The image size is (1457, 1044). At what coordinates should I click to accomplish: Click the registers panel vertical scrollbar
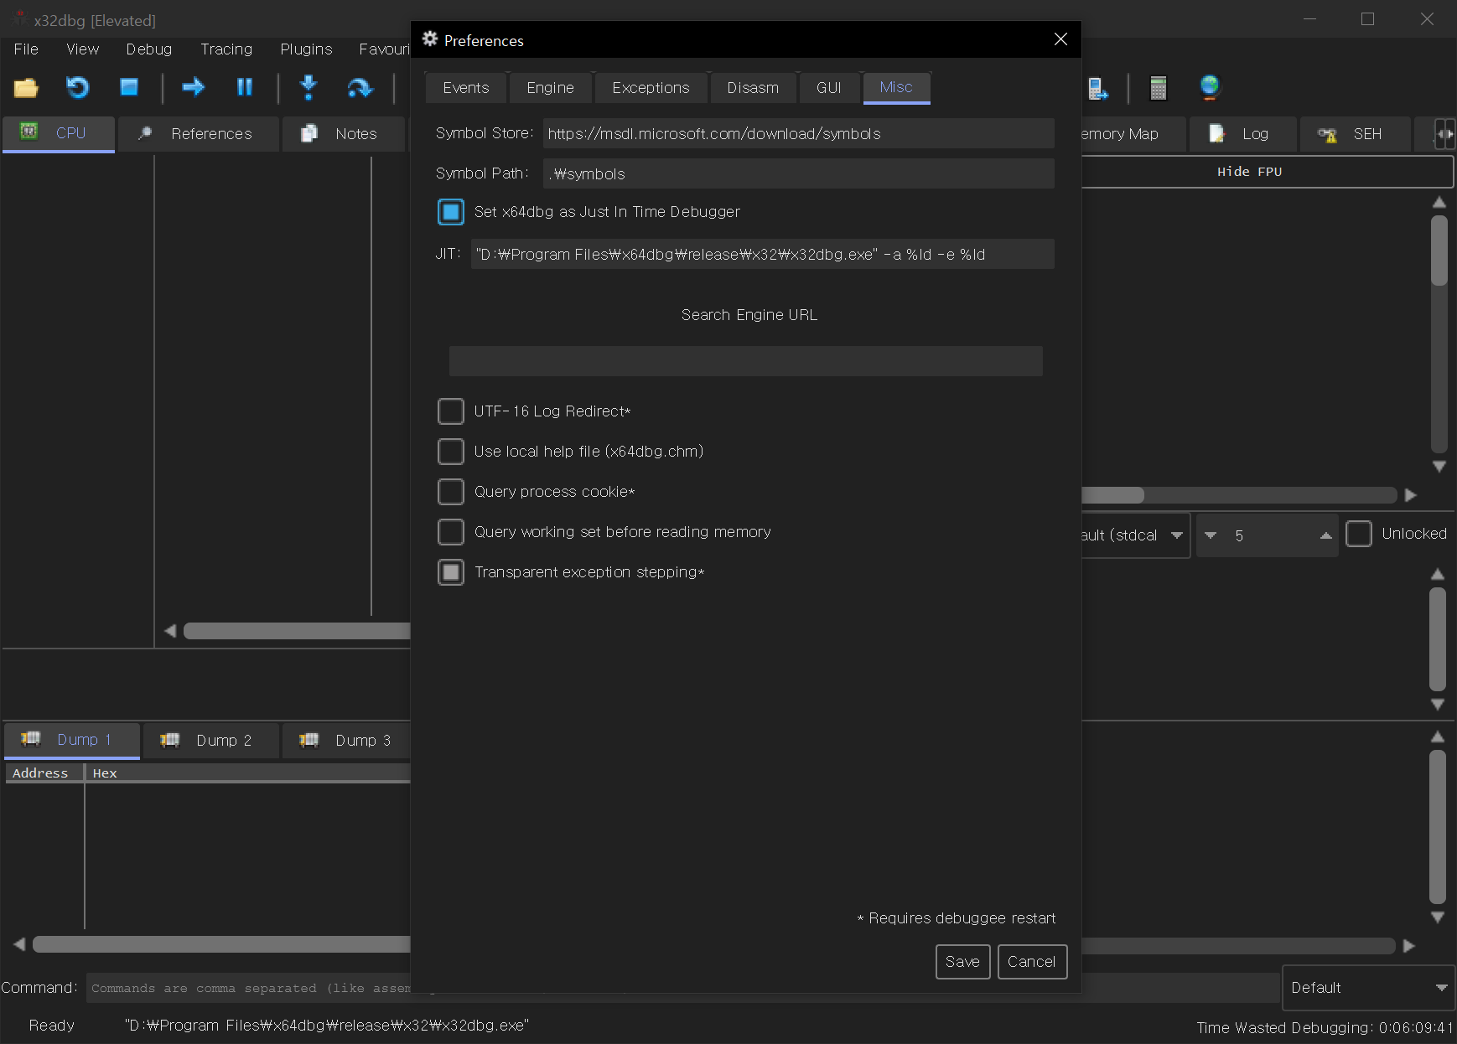click(x=1439, y=333)
